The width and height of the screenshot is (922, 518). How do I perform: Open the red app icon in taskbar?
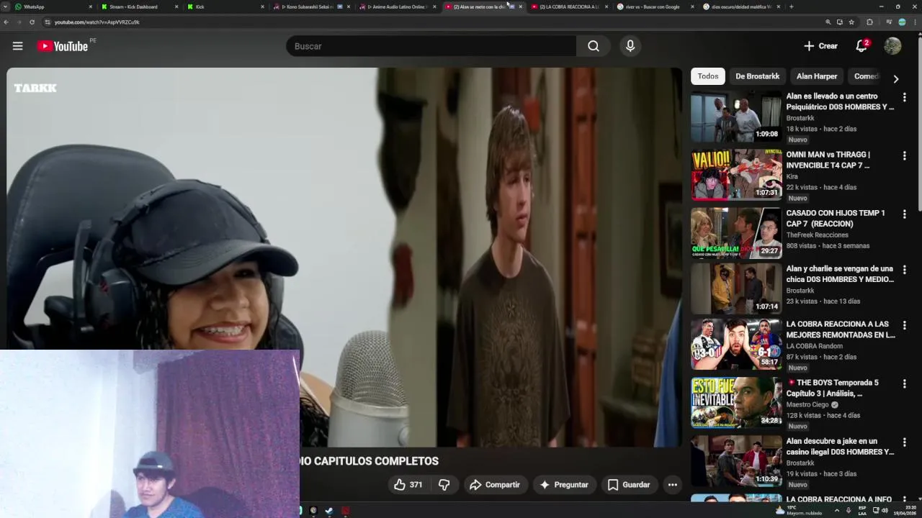tap(345, 510)
